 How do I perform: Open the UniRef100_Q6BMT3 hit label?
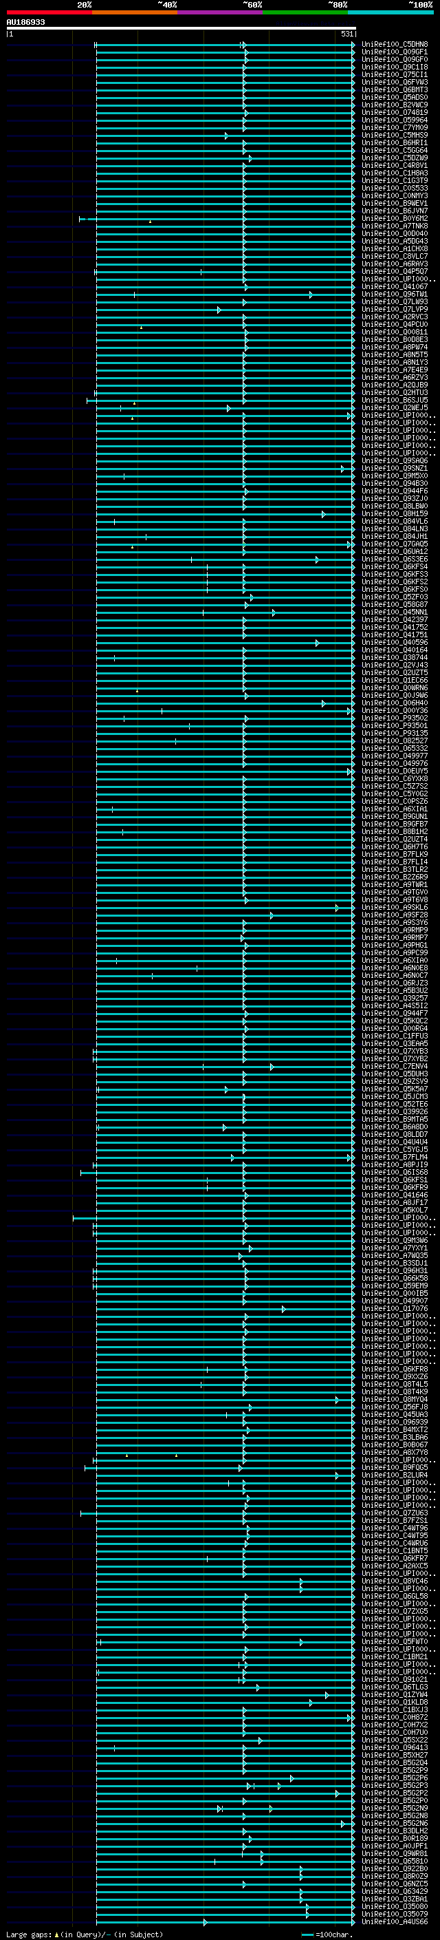pos(395,89)
